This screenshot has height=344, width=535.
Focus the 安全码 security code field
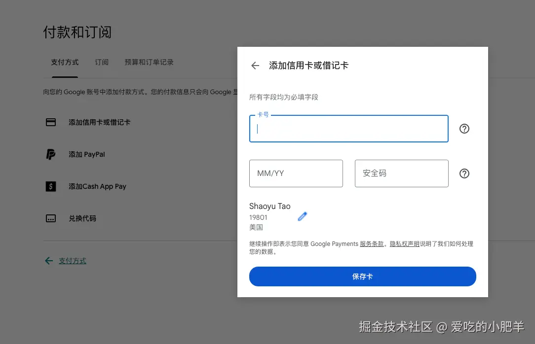pos(402,173)
